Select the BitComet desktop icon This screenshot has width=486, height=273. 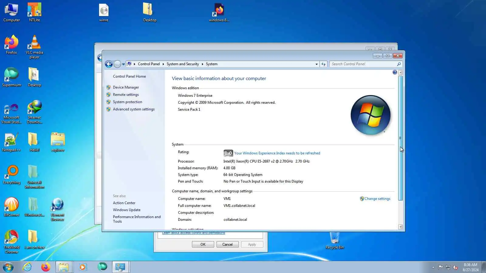pyautogui.click(x=12, y=207)
